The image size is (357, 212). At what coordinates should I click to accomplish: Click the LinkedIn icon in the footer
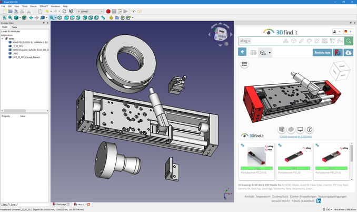[319, 201]
